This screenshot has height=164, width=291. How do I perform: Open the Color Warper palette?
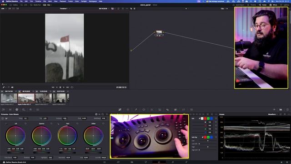(128, 110)
